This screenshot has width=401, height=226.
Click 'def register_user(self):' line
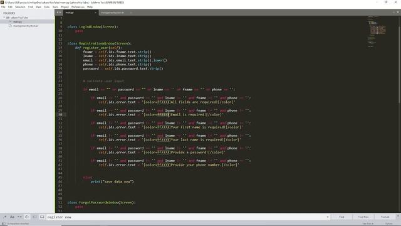[x=99, y=48]
